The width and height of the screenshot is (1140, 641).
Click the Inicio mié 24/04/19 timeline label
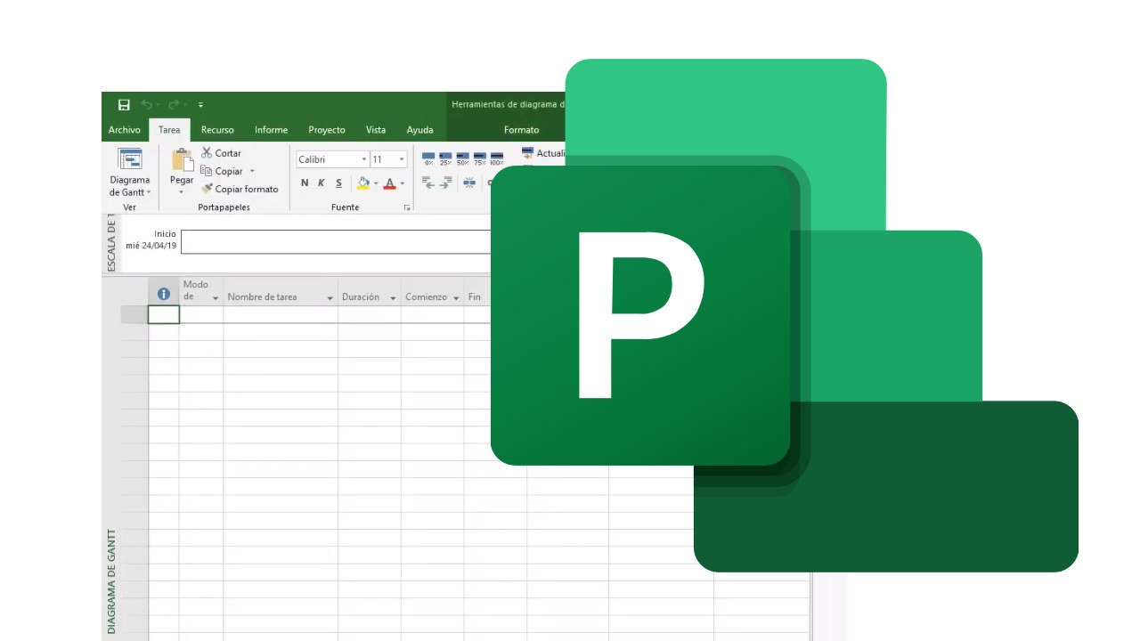151,239
